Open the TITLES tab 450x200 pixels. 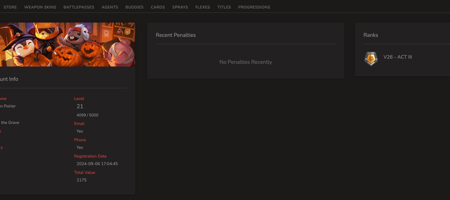(224, 7)
